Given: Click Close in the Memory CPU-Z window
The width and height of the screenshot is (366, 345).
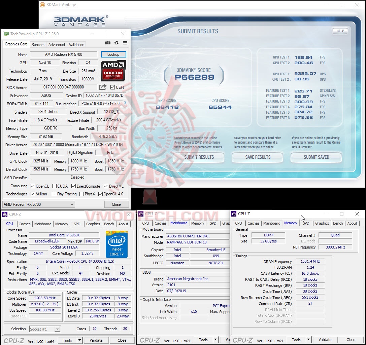Looking at the screenshot, I should [351, 340].
